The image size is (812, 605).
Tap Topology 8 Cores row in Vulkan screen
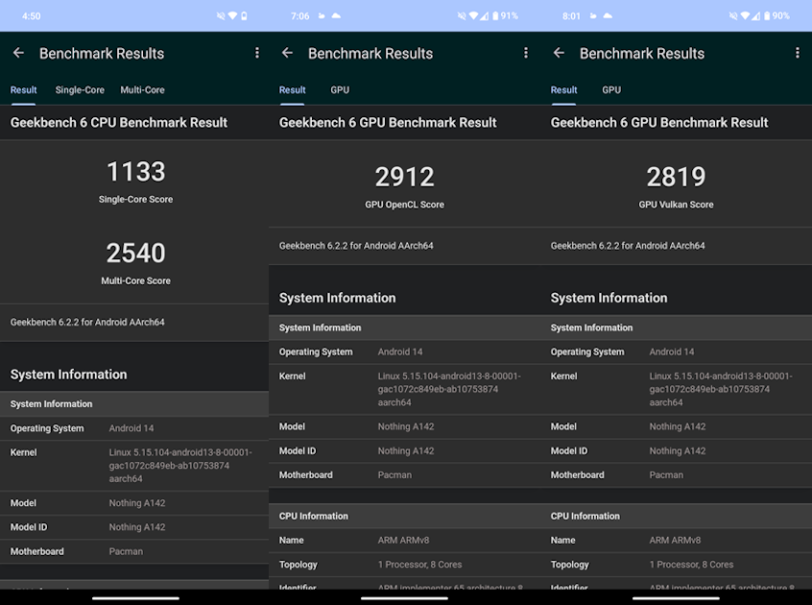tap(677, 565)
